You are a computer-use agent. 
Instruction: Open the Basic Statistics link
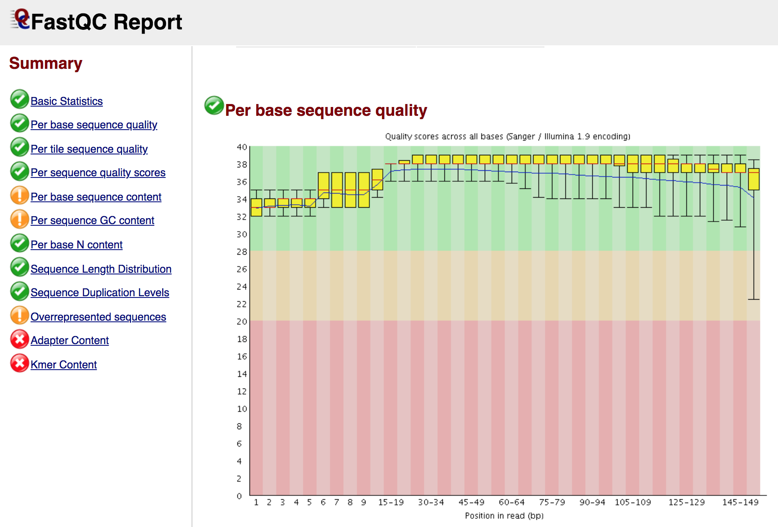tap(67, 101)
